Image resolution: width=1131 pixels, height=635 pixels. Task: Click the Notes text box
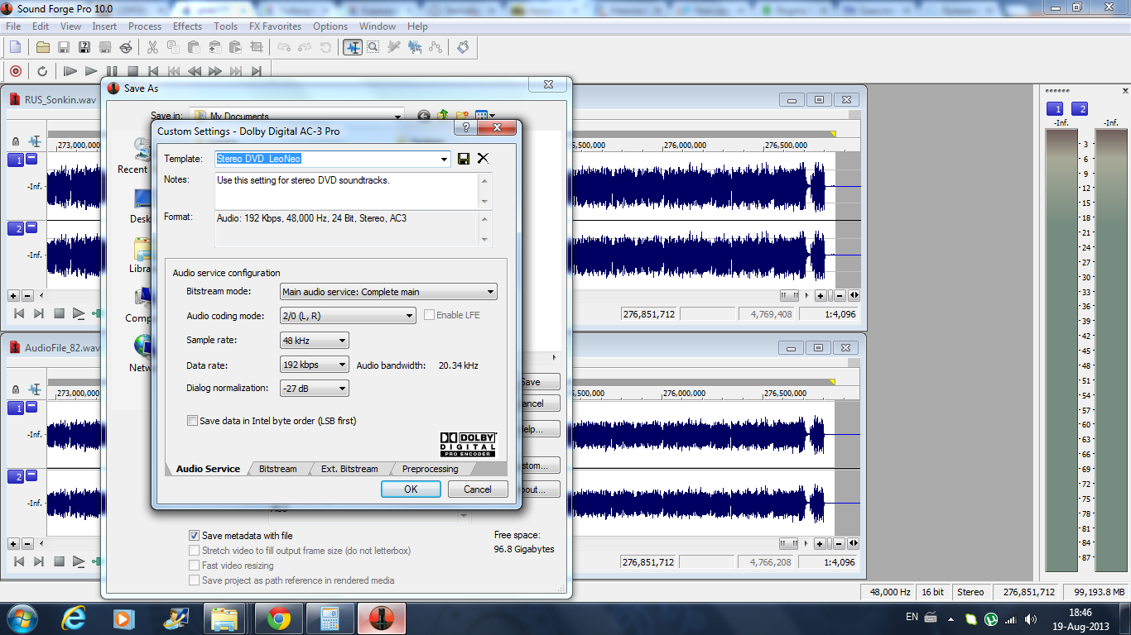point(346,191)
